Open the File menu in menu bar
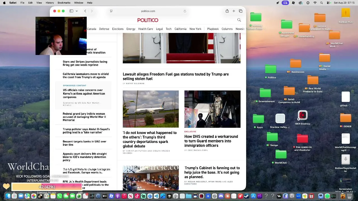358x201 pixels. coord(22,3)
